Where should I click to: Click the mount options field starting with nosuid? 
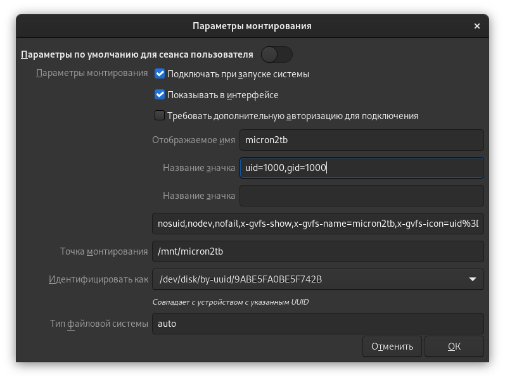(x=317, y=224)
